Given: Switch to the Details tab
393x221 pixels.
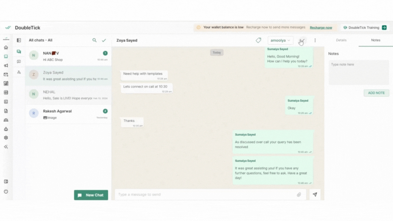Looking at the screenshot, I should coord(341,40).
